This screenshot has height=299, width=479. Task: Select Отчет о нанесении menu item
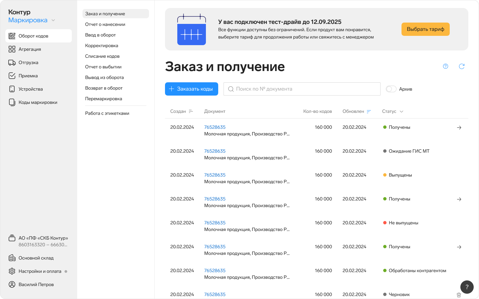click(105, 24)
